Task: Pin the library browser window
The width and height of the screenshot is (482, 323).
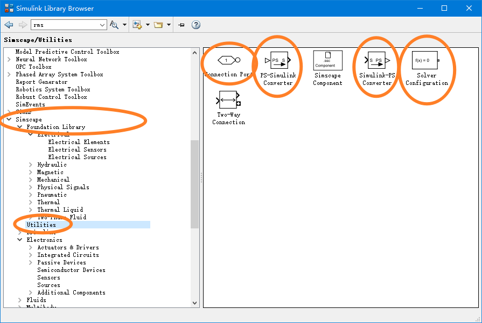Action: 181,25
